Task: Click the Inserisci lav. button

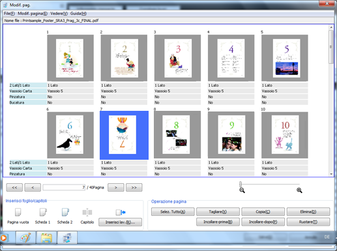Action: click(120, 222)
